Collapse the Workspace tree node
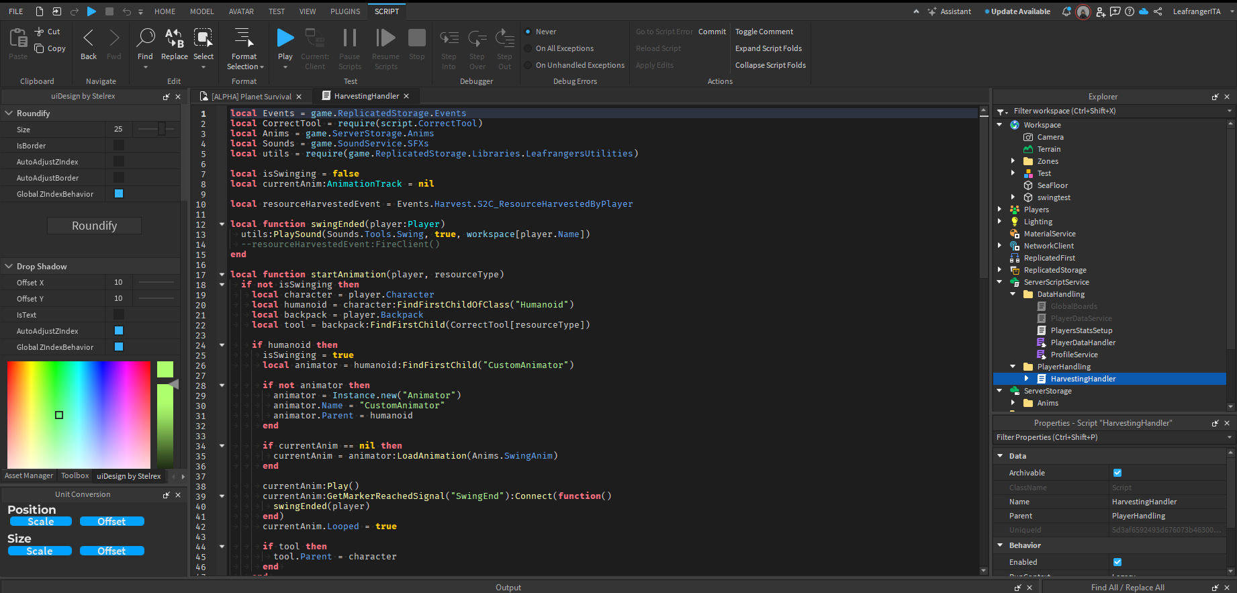The width and height of the screenshot is (1237, 593). click(999, 125)
